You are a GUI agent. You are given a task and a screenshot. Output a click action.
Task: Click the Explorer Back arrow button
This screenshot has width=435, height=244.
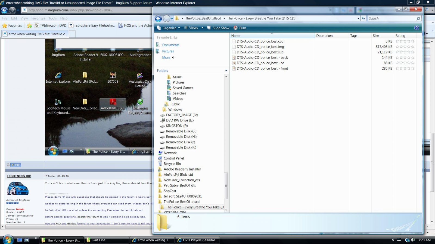(x=158, y=18)
